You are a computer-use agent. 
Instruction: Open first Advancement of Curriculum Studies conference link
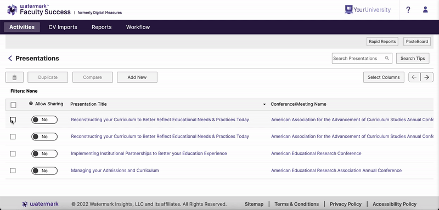click(x=352, y=120)
